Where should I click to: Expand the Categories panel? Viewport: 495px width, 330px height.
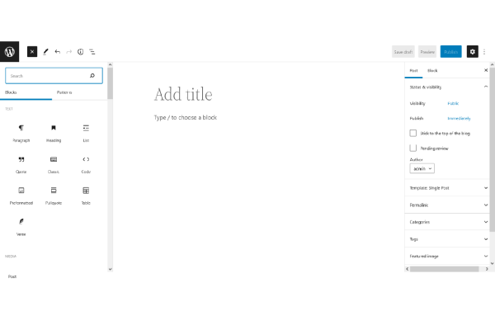[x=447, y=222]
